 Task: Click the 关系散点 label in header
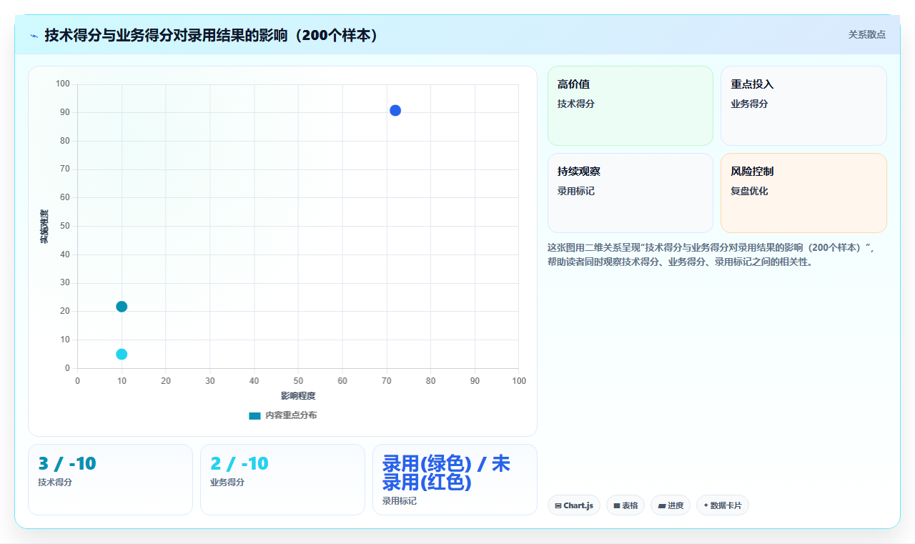866,34
